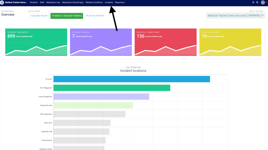Click the 'Lower Playground' axis label
This screenshot has width=268, height=150.
45,97
